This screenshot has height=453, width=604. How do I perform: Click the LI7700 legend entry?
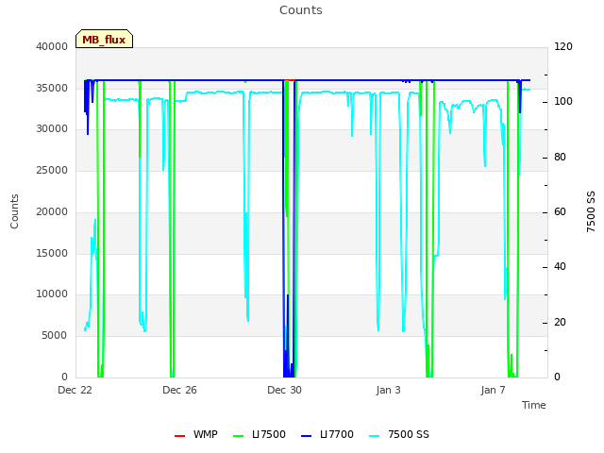click(x=327, y=434)
